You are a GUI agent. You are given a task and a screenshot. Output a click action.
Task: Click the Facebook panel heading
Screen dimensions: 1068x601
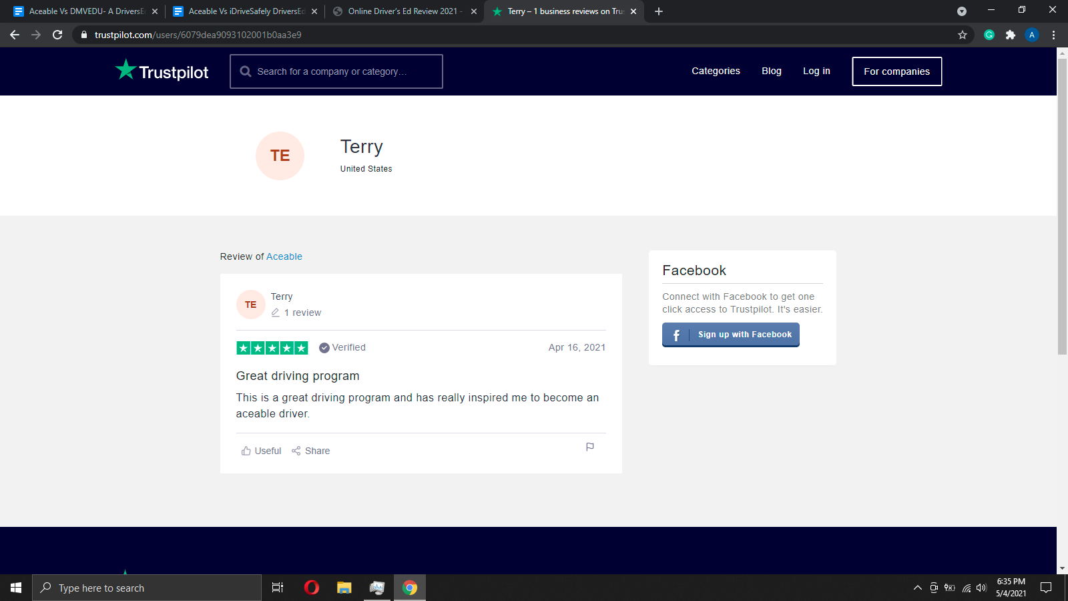coord(694,270)
